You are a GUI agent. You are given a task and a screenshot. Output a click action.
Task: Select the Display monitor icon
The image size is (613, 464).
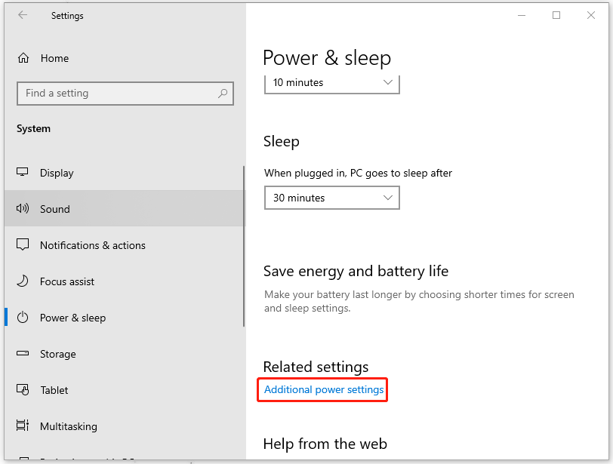click(x=22, y=173)
